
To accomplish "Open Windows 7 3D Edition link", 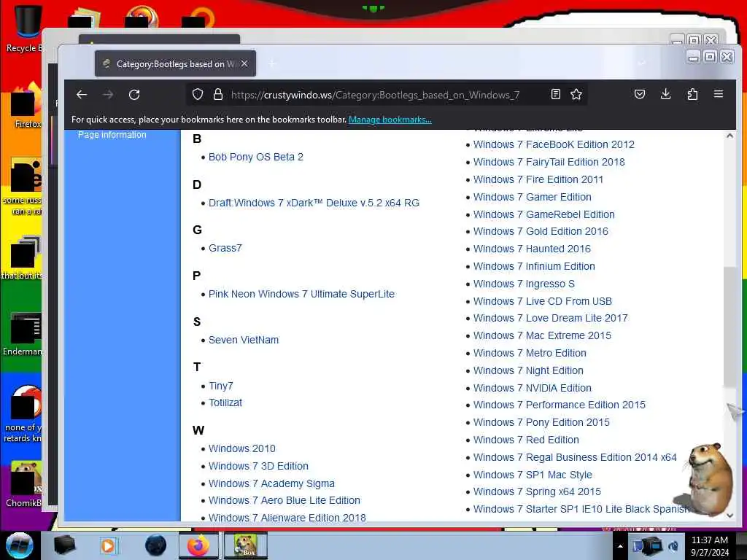I will [x=259, y=466].
